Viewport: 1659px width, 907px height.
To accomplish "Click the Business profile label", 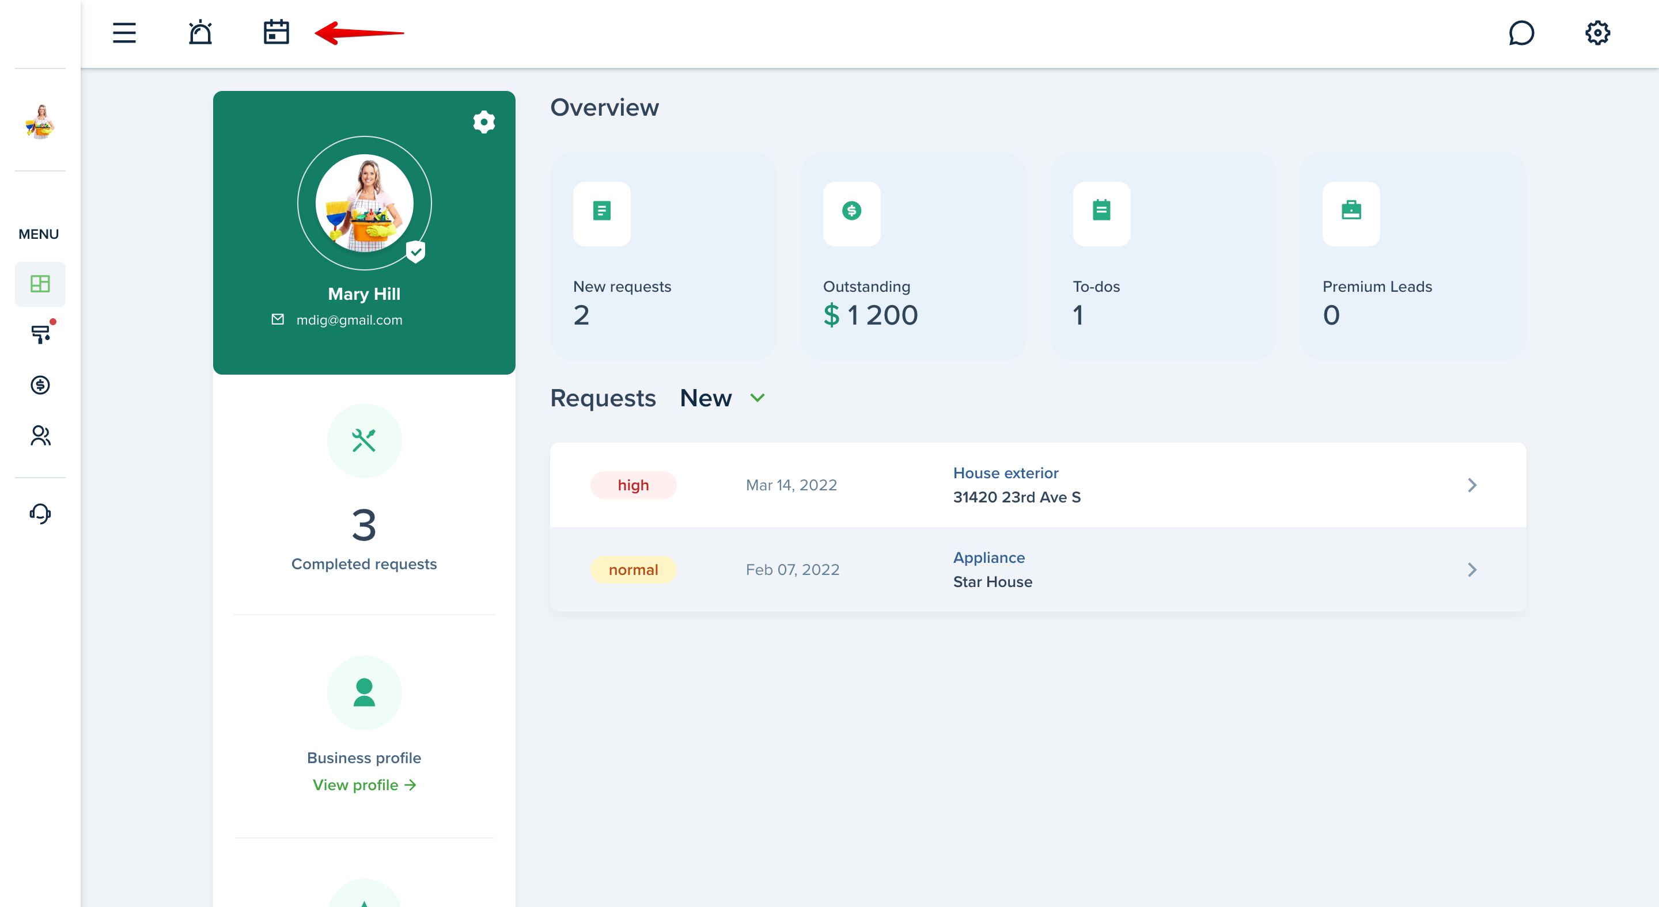I will 364,758.
